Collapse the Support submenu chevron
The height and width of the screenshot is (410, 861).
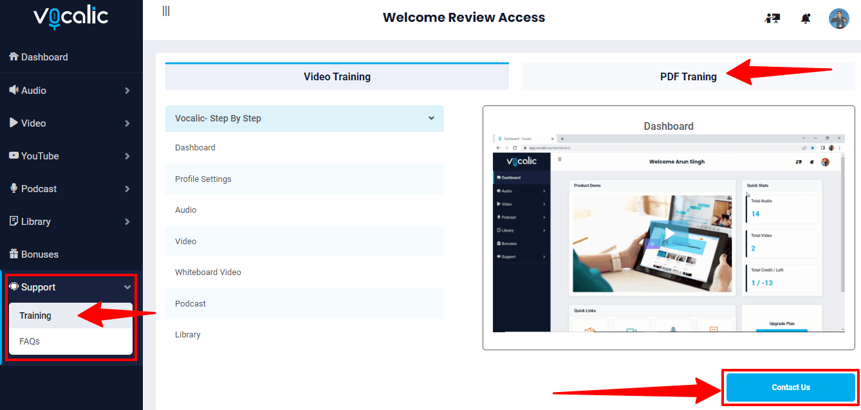(127, 287)
